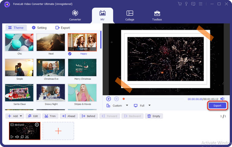This screenshot has height=147, width=232.
Task: Switch to the Collage tab
Action: pyautogui.click(x=130, y=15)
